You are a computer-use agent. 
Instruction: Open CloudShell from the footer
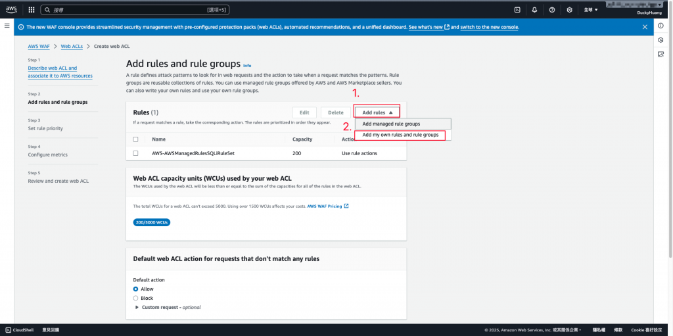20,330
